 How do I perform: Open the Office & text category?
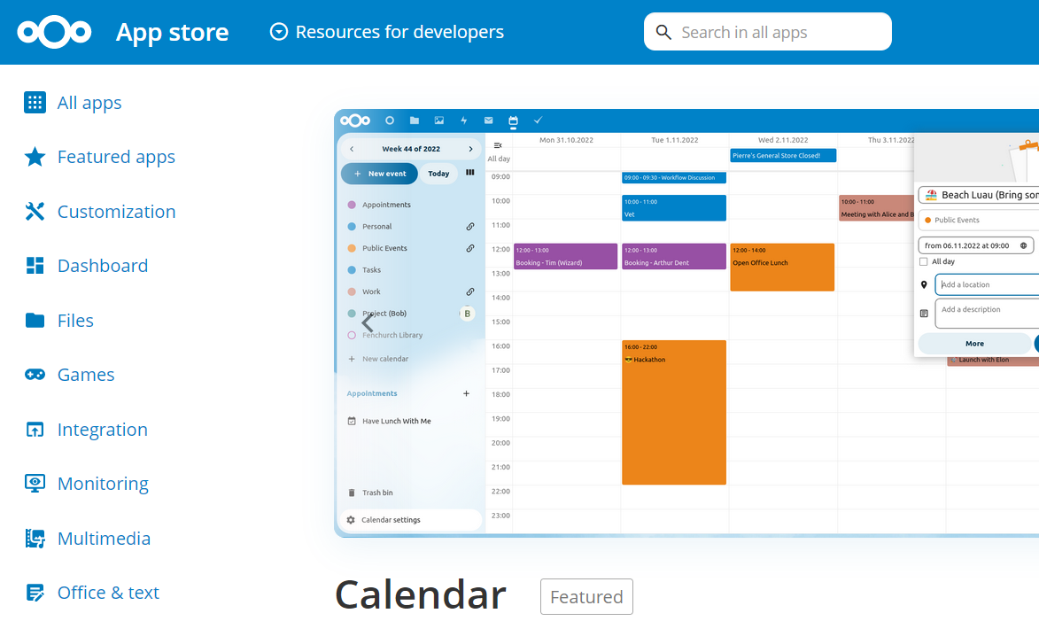[108, 593]
